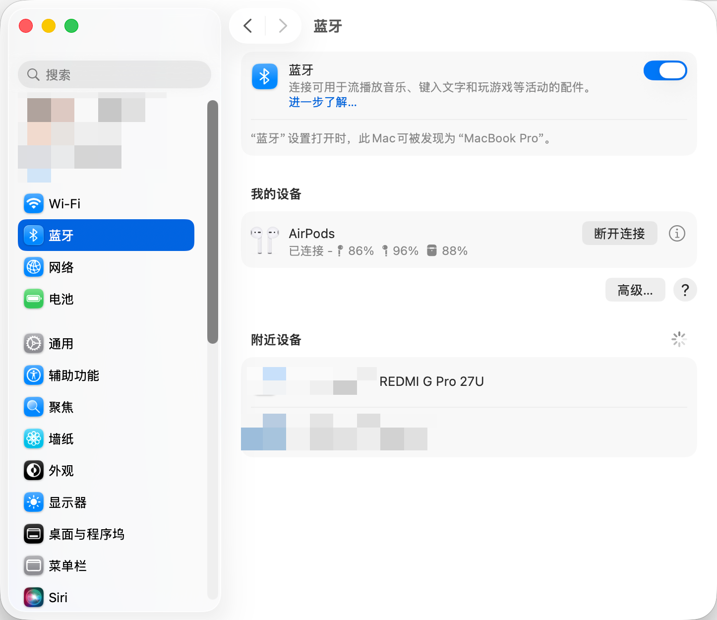Go forward with the right chevron

[x=283, y=25]
